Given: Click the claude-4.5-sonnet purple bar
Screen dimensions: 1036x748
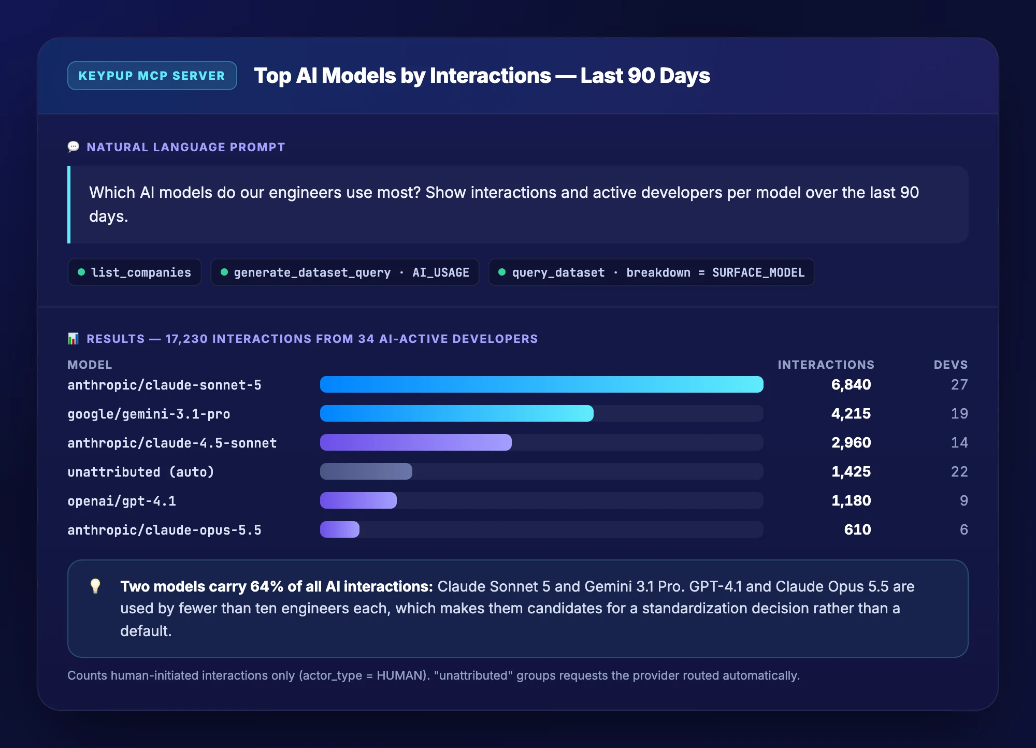Looking at the screenshot, I should pos(416,442).
